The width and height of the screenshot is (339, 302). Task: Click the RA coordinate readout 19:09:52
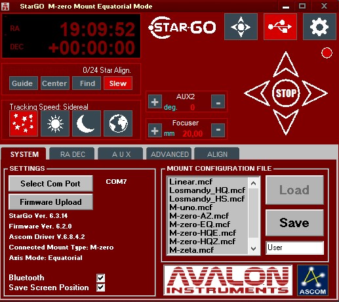[x=97, y=29]
